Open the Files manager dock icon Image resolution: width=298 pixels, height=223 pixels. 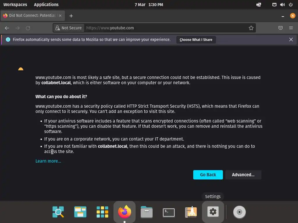pos(147,212)
